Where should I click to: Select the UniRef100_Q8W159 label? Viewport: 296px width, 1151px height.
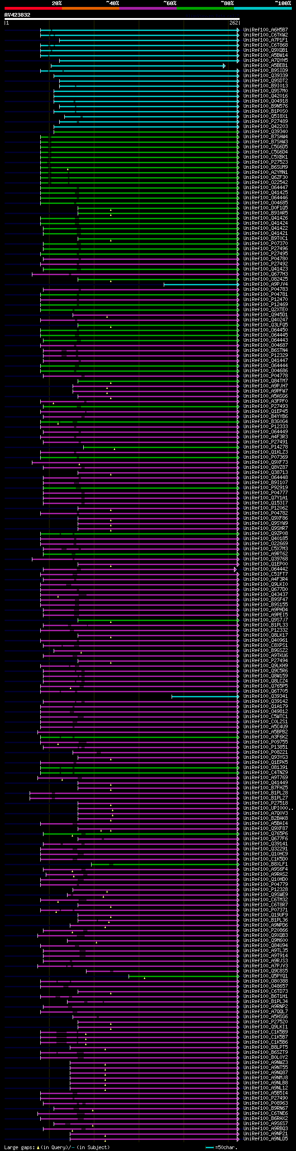point(265,676)
